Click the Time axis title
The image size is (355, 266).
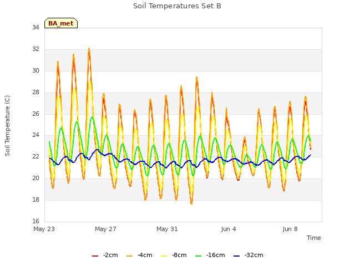[x=314, y=238]
